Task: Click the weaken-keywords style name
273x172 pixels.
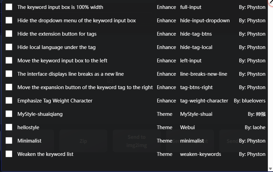Action: (201, 154)
